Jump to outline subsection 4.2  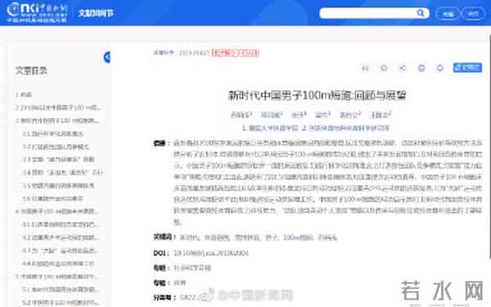(61, 237)
